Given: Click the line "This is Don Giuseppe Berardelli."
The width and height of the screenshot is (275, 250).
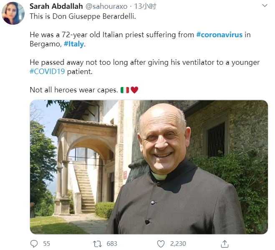Looking at the screenshot, I should click(x=82, y=16).
